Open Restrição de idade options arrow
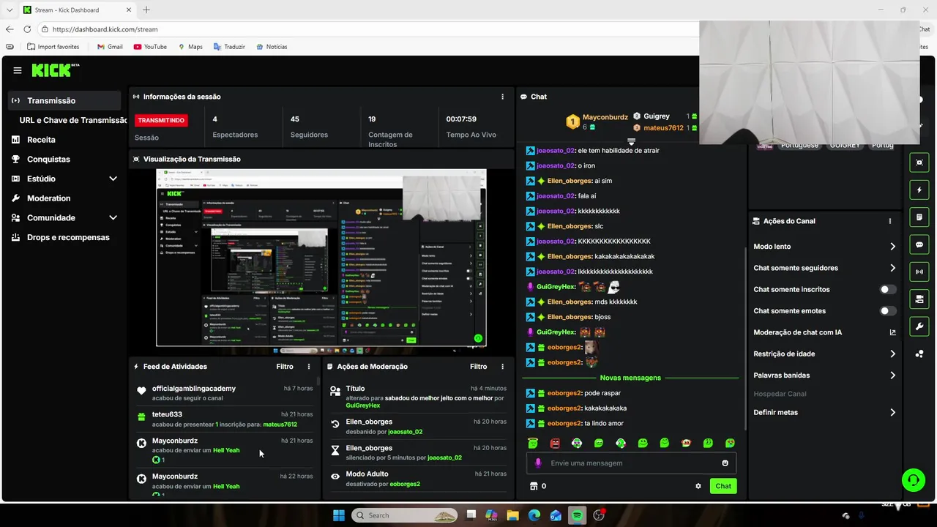This screenshot has height=527, width=937. click(892, 354)
